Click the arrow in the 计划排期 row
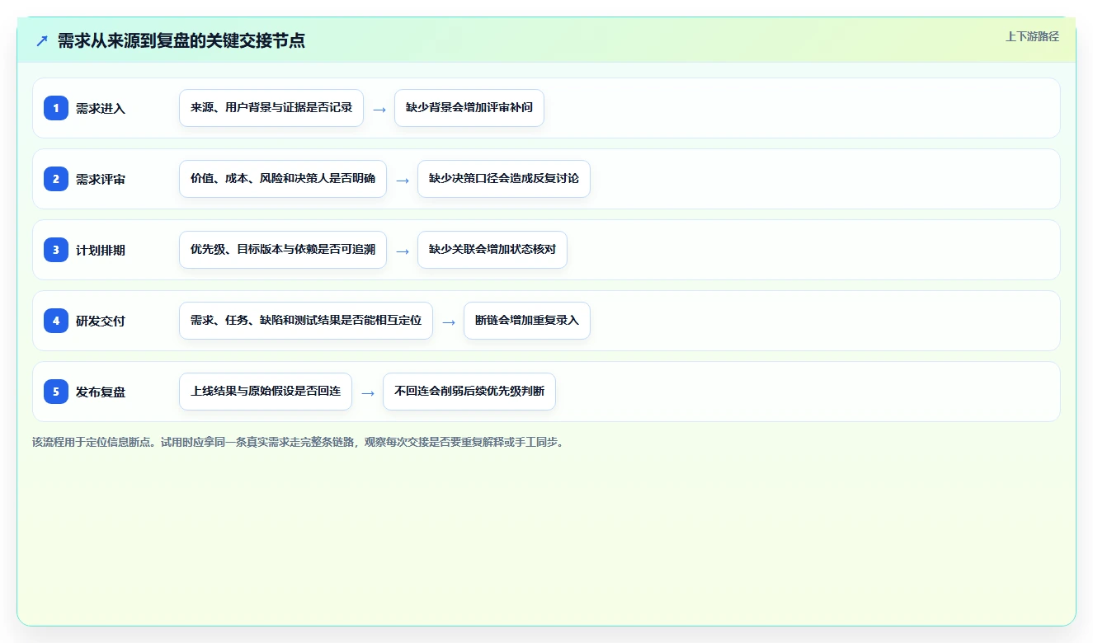Image resolution: width=1093 pixels, height=643 pixels. [403, 251]
